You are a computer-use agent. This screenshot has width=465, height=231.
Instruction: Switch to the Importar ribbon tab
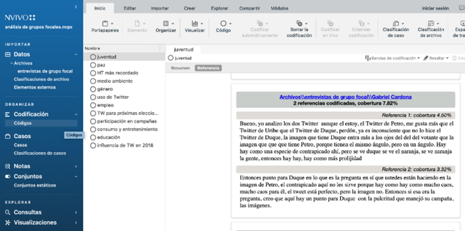(x=160, y=8)
